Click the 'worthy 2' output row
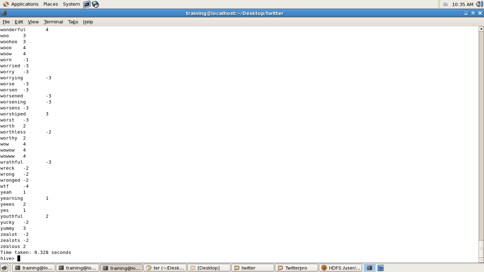Viewport: 484px width, 272px height. [13, 138]
